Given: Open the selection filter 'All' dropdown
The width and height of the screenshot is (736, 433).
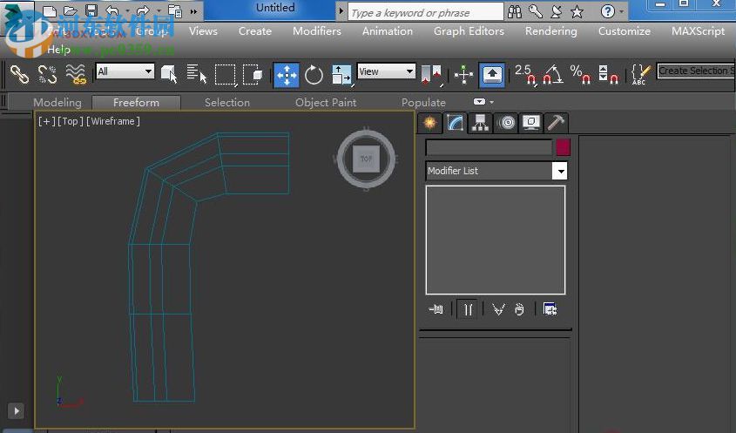Looking at the screenshot, I should pos(125,71).
